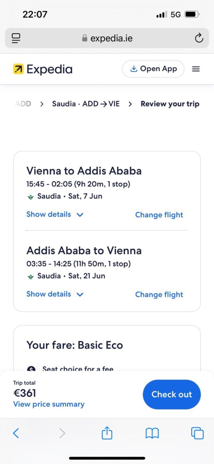Tap the Safari share icon
This screenshot has height=464, width=214.
pyautogui.click(x=107, y=433)
